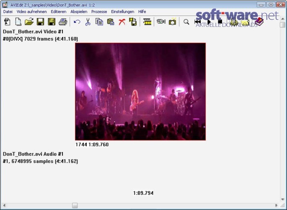The image size is (287, 210).
Task: Click the AVIEdit title bar application icon
Action: point(5,5)
